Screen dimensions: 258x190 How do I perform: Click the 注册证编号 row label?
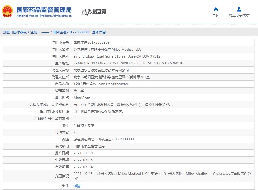click(60, 43)
